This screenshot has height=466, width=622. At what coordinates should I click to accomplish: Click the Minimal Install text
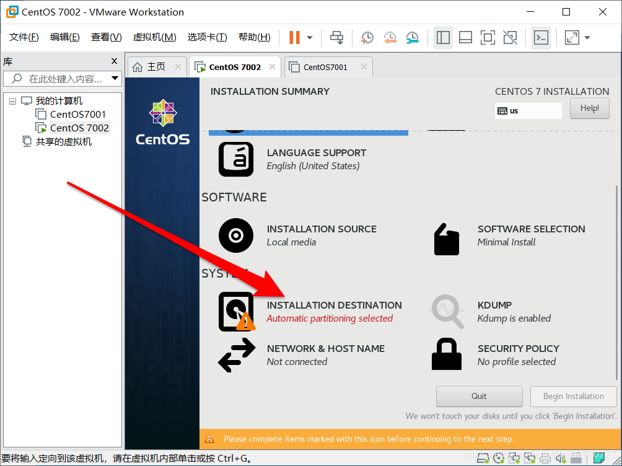tap(506, 242)
